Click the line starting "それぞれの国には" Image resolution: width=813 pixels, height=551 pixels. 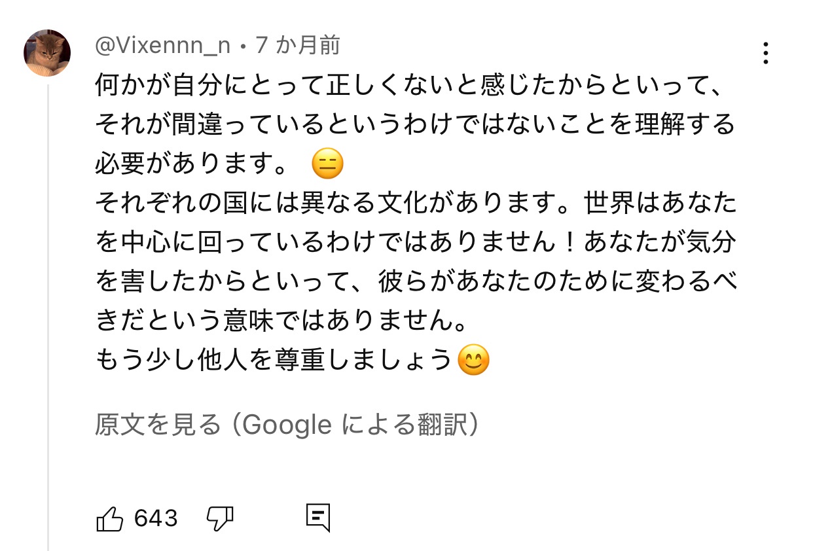pyautogui.click(x=415, y=204)
